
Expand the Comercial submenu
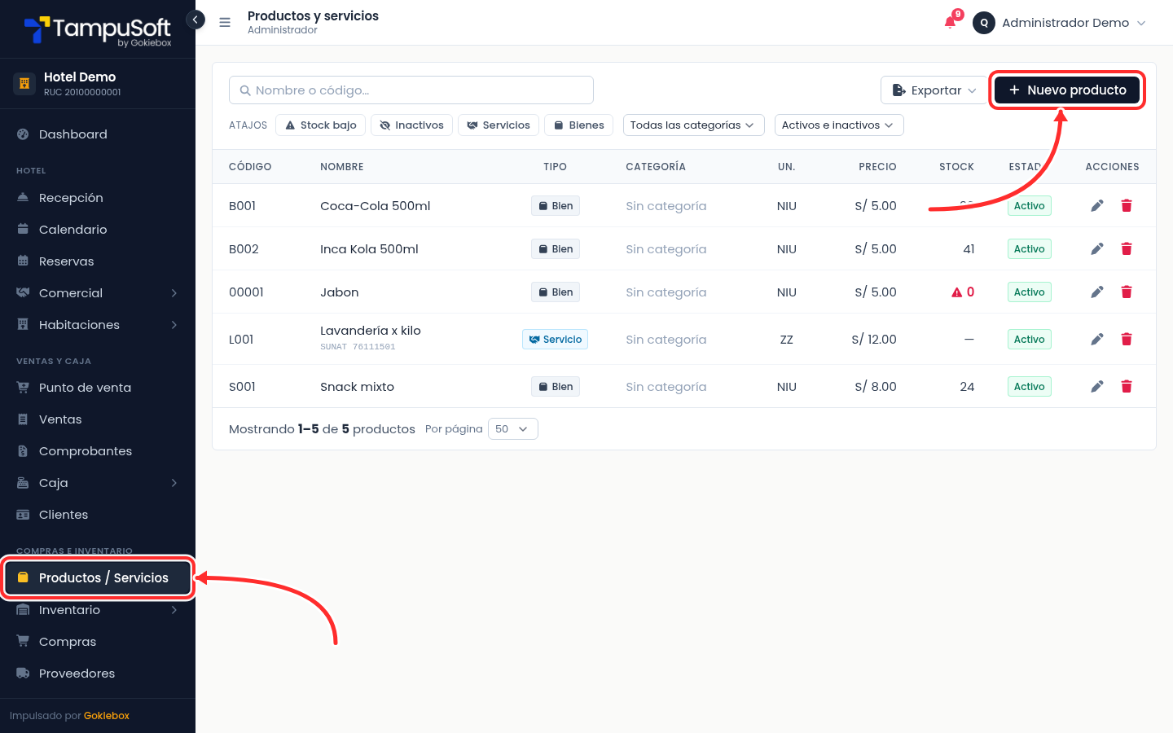[x=98, y=293]
